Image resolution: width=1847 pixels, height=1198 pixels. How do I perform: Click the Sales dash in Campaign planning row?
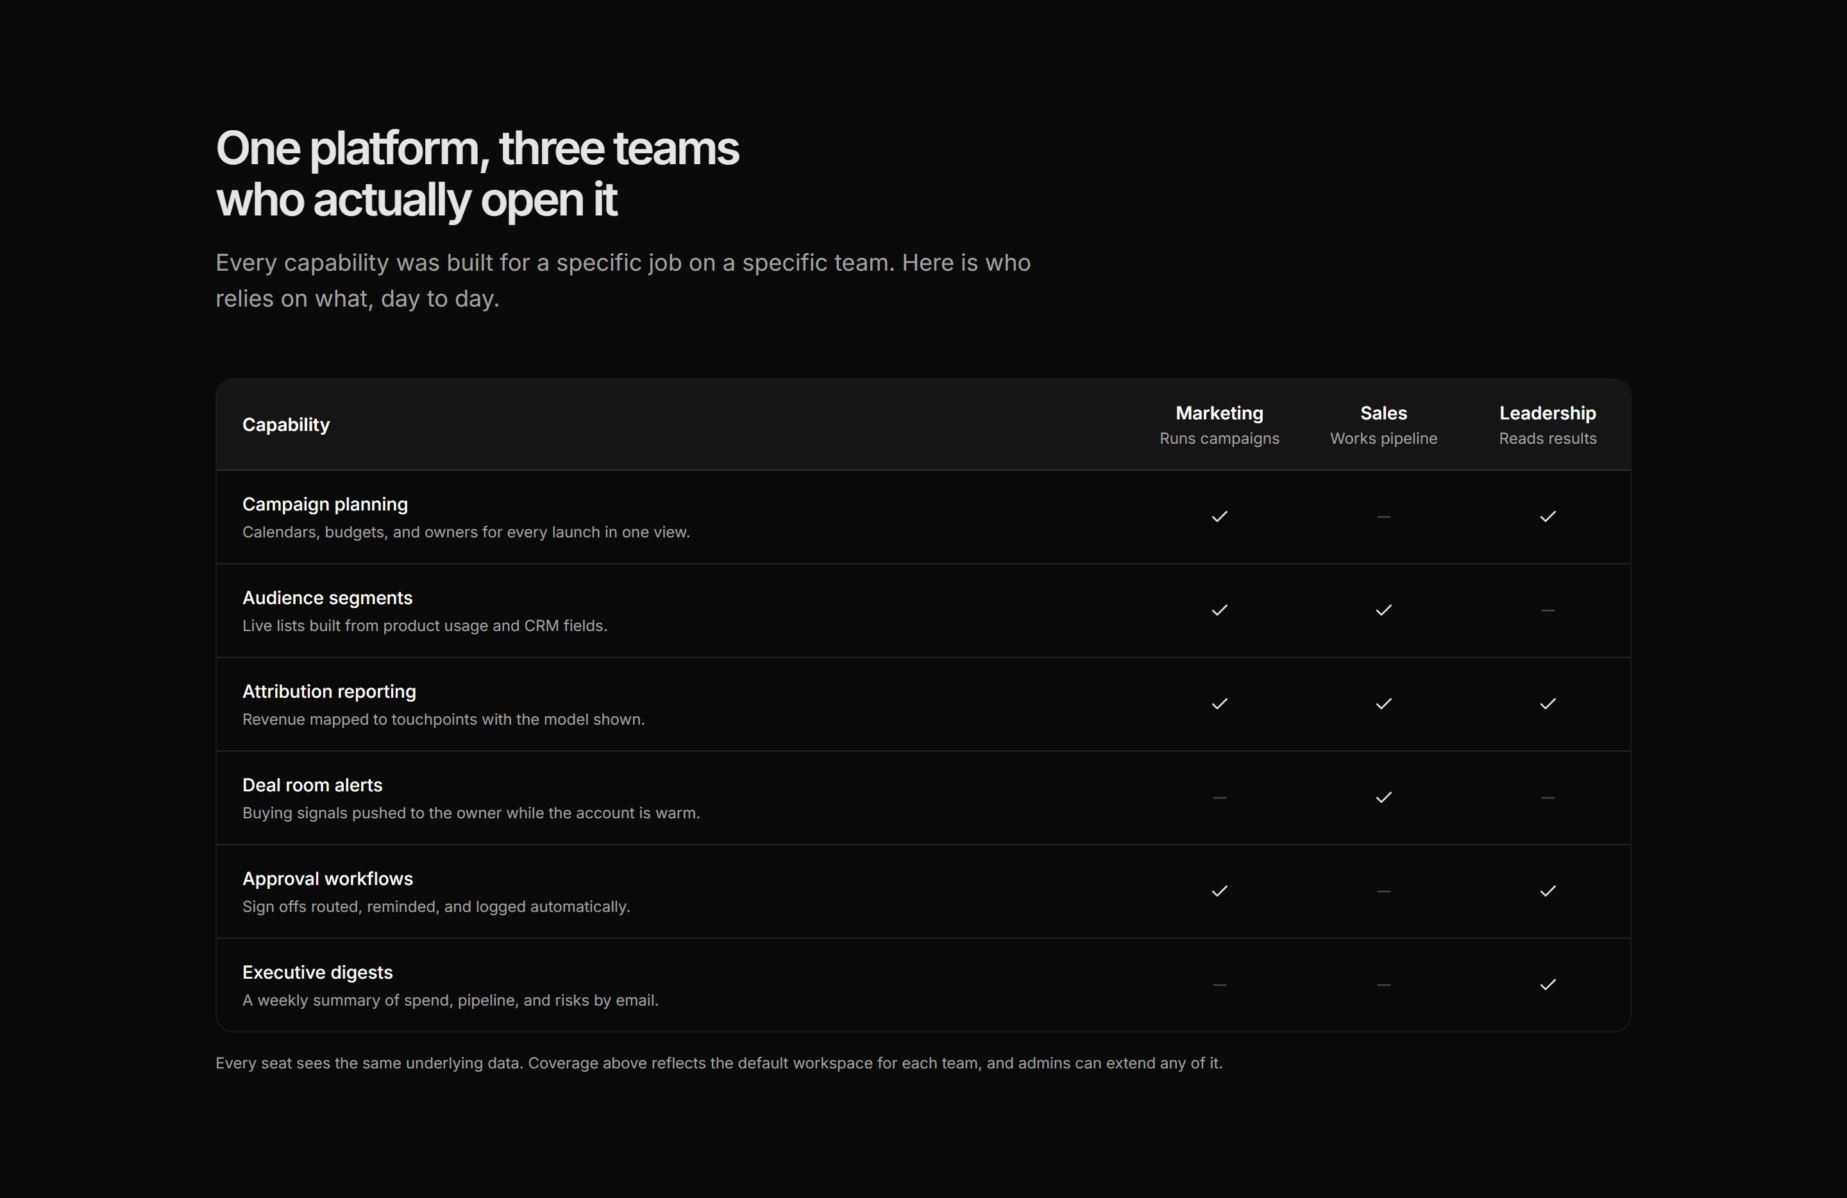point(1384,517)
